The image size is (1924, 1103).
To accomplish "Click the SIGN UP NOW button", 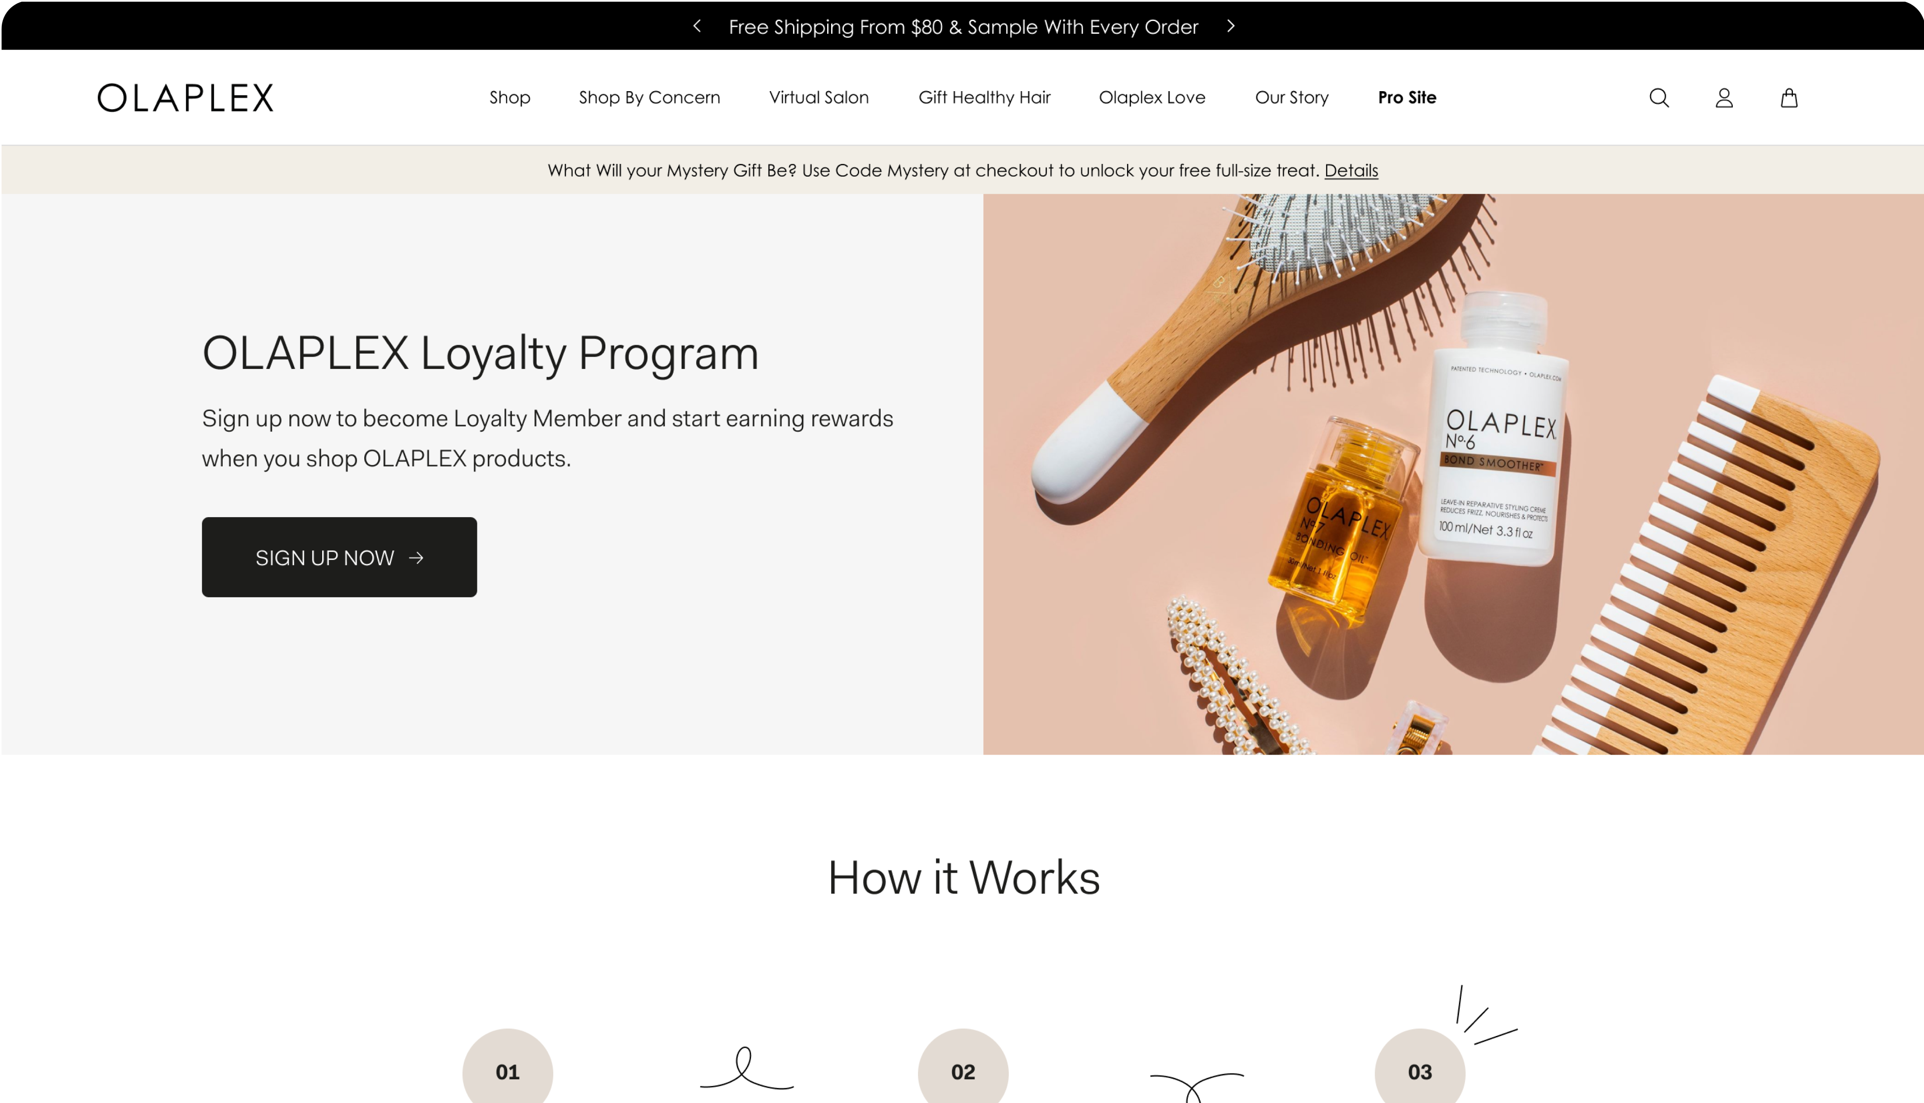I will click(x=339, y=557).
